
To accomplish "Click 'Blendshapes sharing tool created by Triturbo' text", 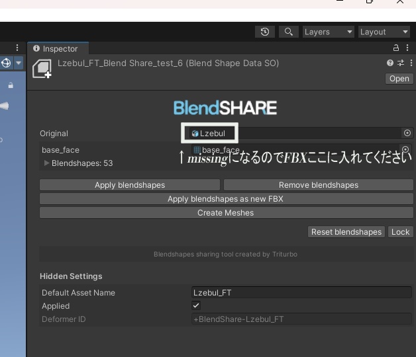I will (225, 255).
